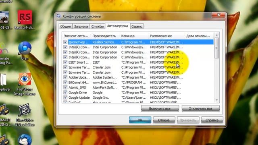Open the RedSurf-client desktop icon
Viewport: 258px width, 145px height.
(25, 19)
